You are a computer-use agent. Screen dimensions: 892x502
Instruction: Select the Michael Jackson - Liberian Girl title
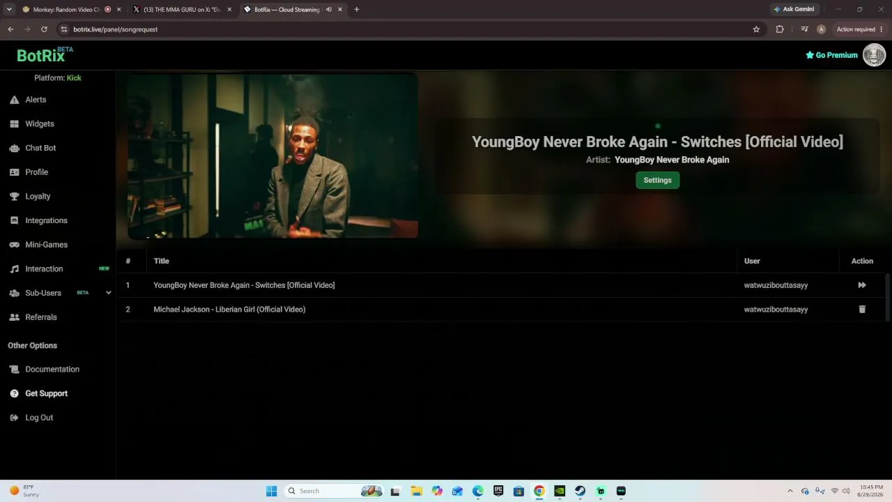coord(229,310)
